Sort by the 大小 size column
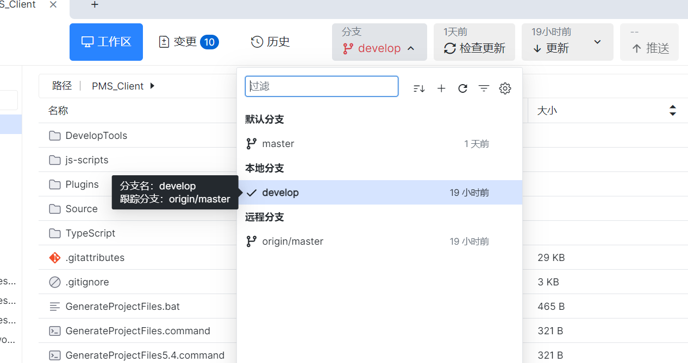688x363 pixels. [x=547, y=111]
